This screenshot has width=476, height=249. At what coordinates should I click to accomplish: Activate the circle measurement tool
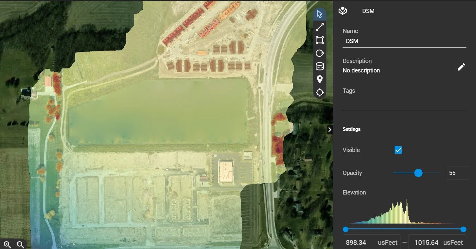point(320,53)
